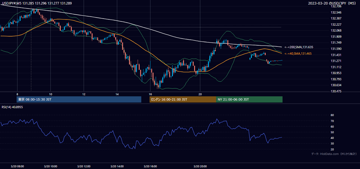
Task: Click RSI scale level 30
Action: 332,144
